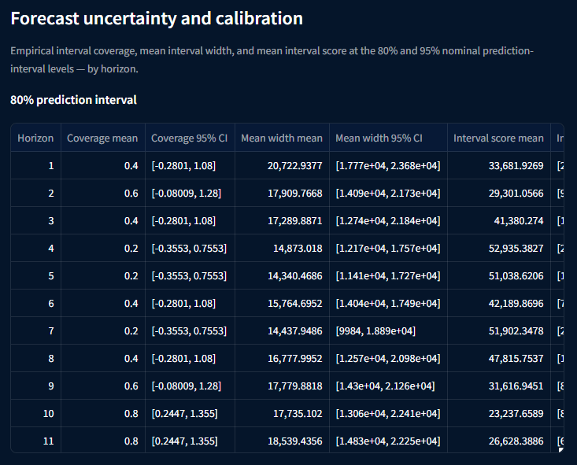Select the Horizon 10 row cell
This screenshot has height=465, width=577.
pyautogui.click(x=35, y=414)
